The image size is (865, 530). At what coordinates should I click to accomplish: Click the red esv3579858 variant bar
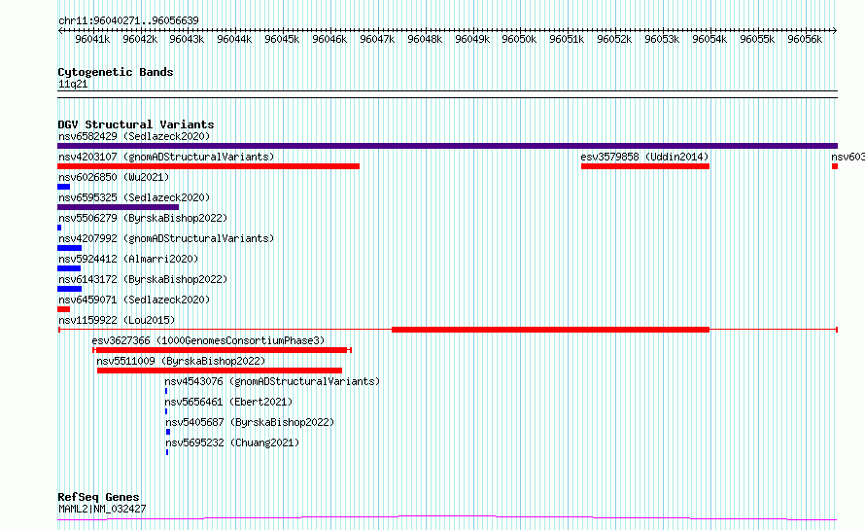[645, 166]
